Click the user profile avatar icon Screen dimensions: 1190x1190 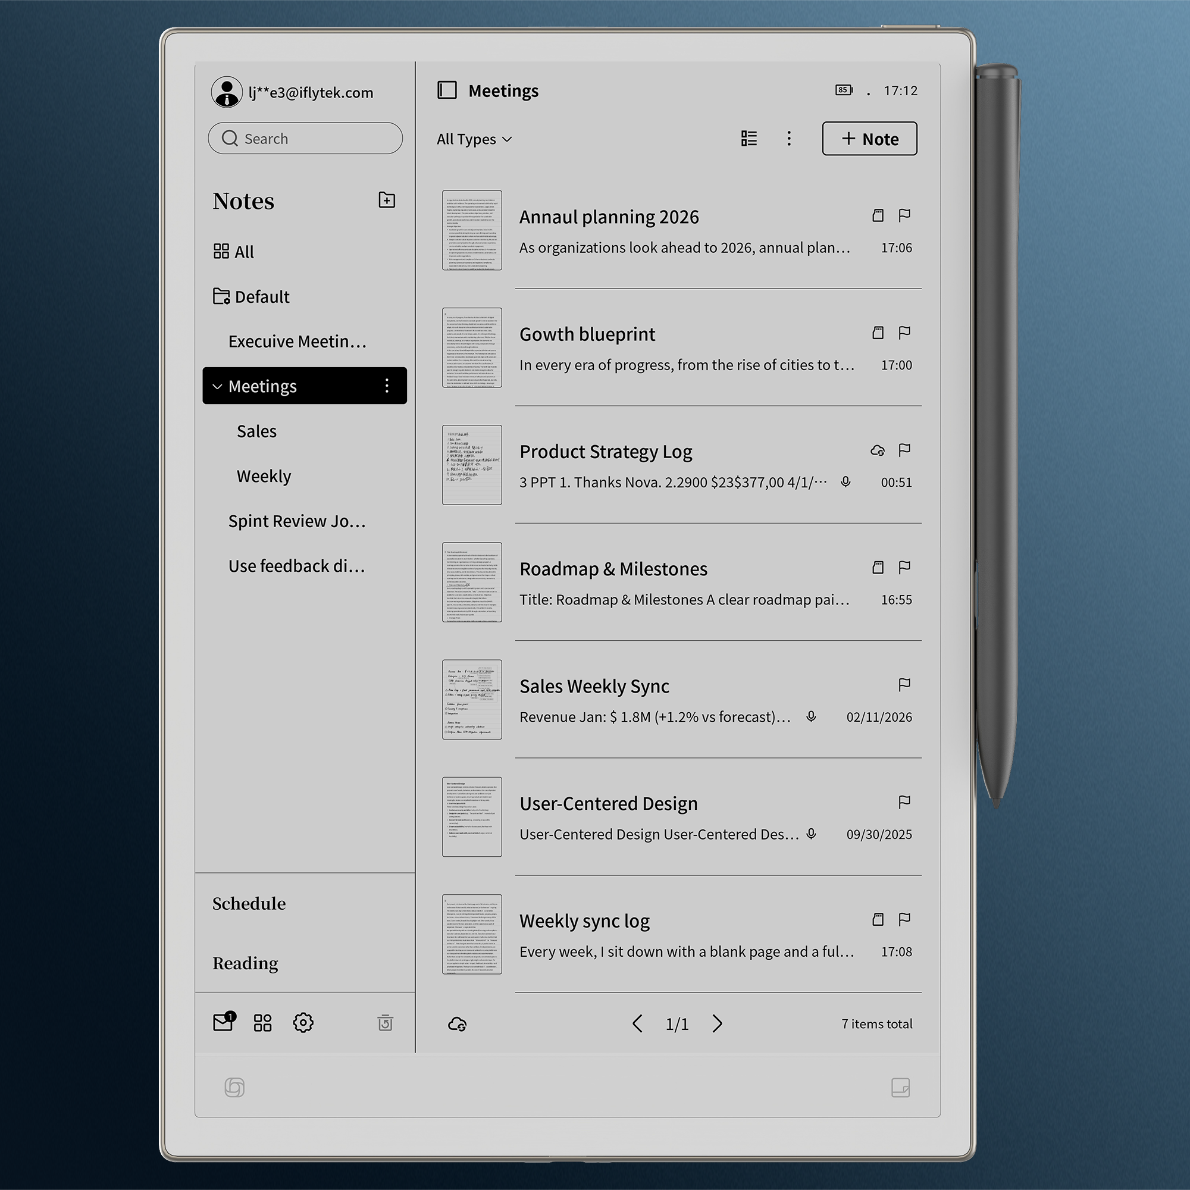[x=227, y=92]
